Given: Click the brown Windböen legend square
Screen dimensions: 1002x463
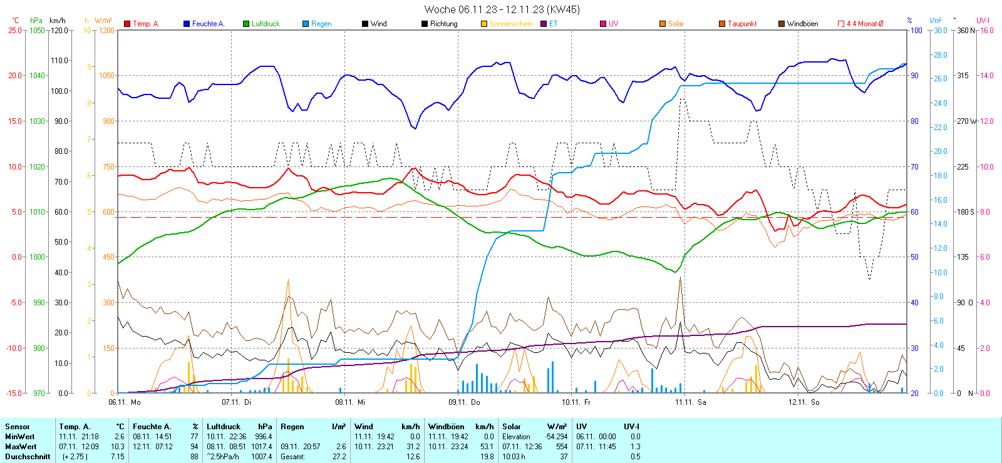Looking at the screenshot, I should click(782, 24).
